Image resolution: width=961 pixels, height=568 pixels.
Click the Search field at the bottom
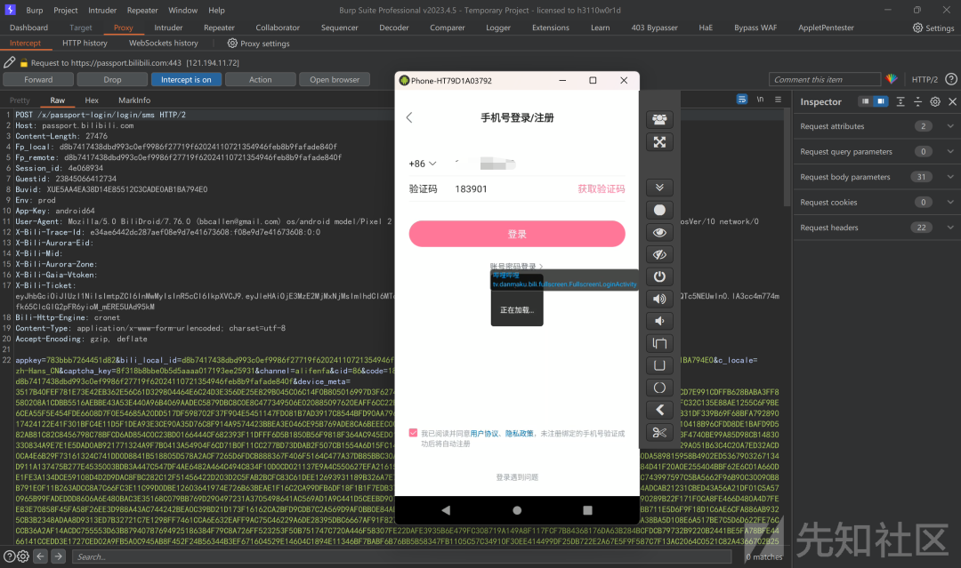click(x=402, y=556)
